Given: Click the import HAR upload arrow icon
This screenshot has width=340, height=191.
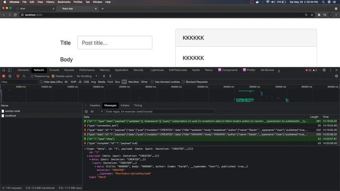Looking at the screenshot, I should tap(104, 76).
